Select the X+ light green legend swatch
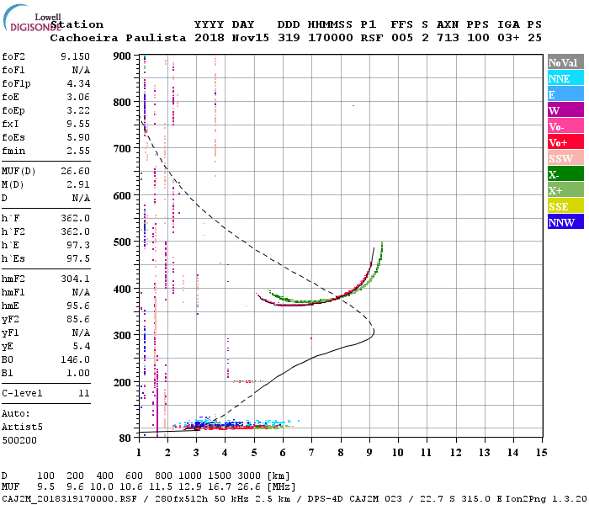The height and width of the screenshot is (505, 589). (565, 190)
